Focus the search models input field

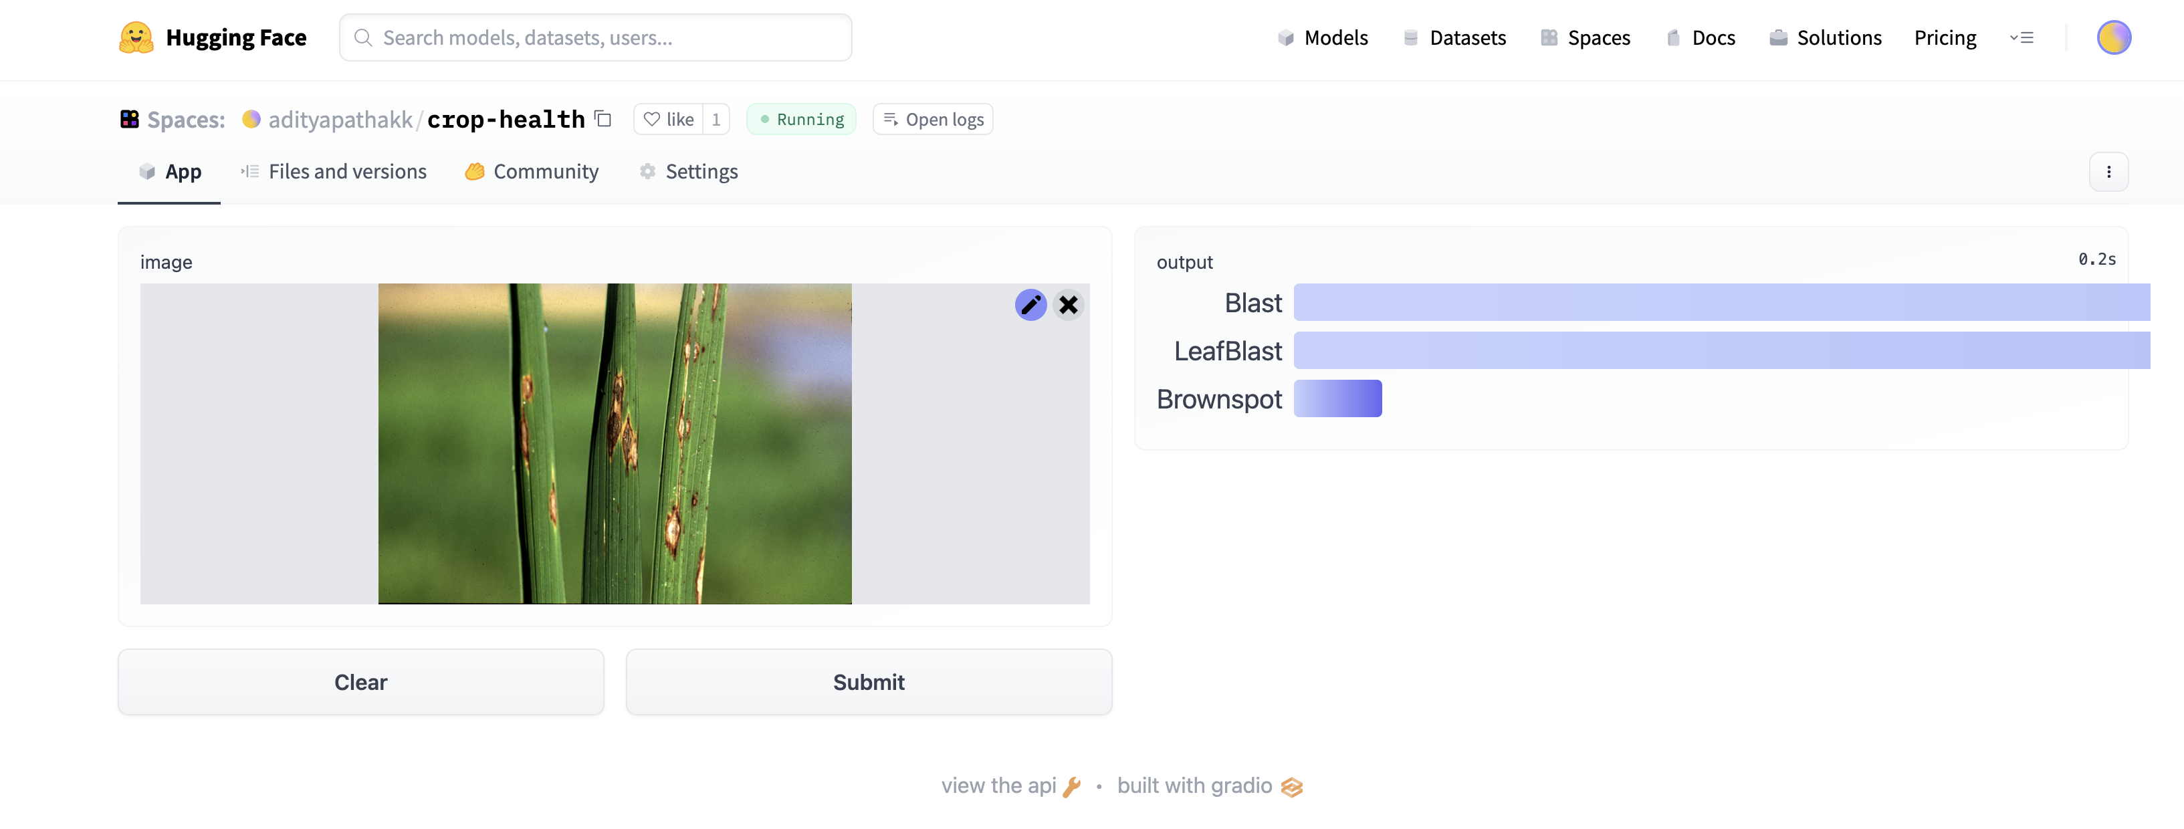coord(595,37)
